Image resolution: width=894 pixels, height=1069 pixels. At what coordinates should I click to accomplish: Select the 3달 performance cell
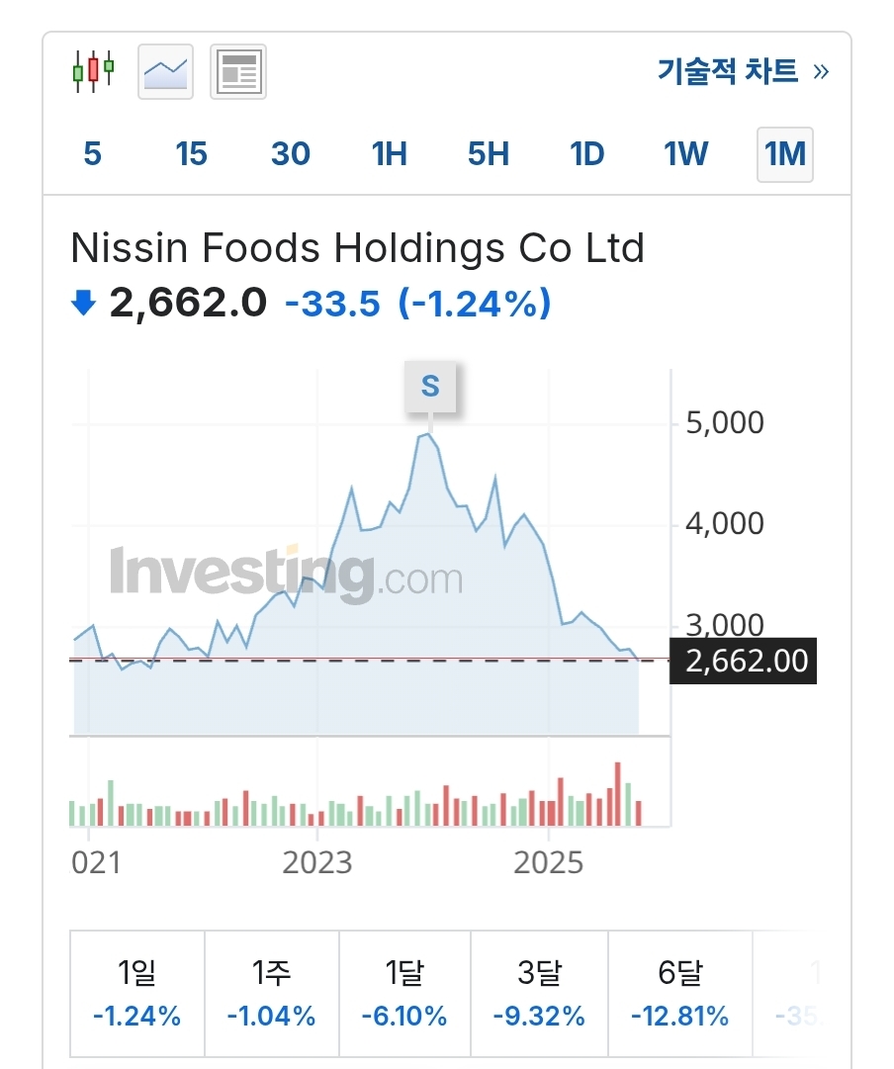tap(539, 994)
